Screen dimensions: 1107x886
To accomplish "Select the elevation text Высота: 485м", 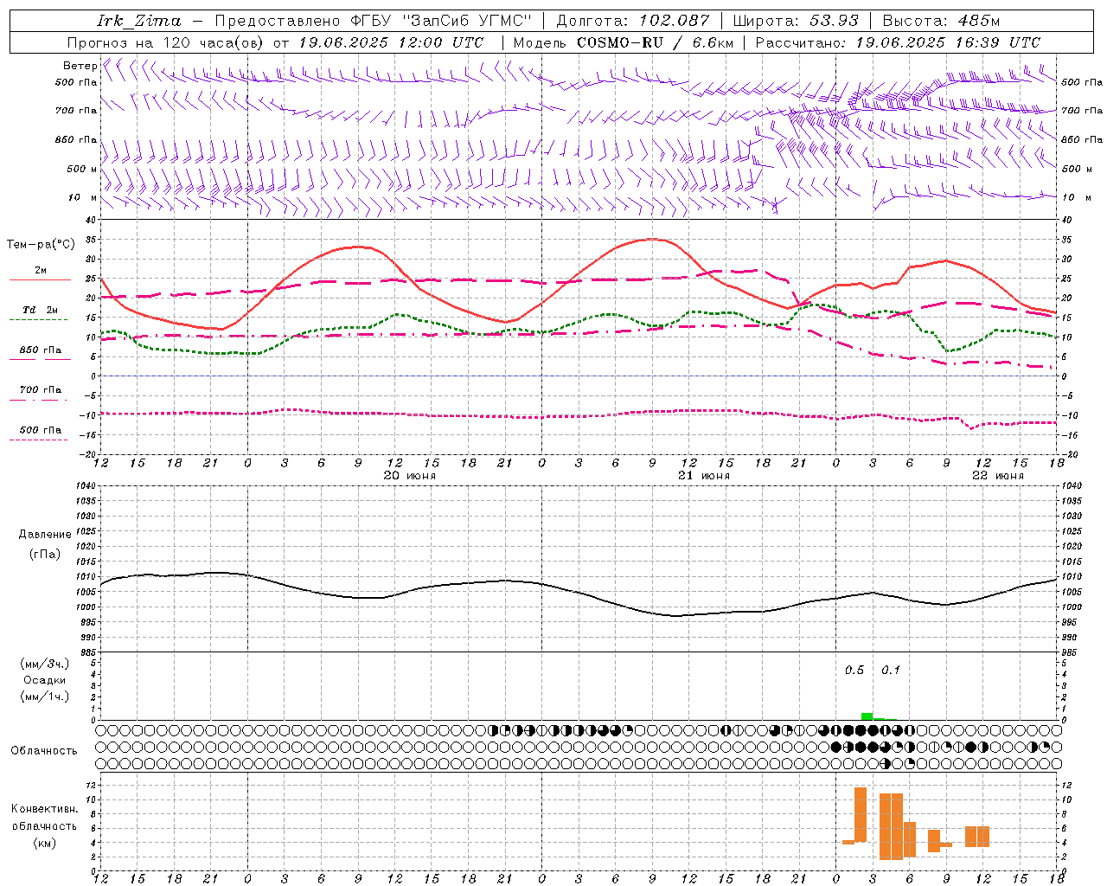I will [x=941, y=21].
